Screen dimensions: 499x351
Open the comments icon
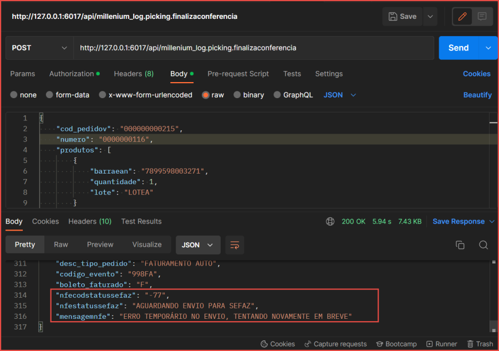(482, 17)
